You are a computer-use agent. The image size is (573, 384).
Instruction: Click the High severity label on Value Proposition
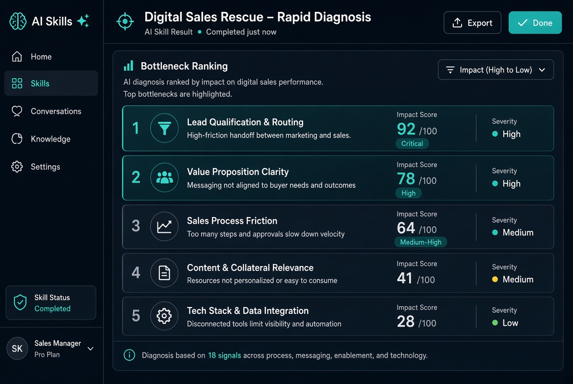(x=511, y=184)
